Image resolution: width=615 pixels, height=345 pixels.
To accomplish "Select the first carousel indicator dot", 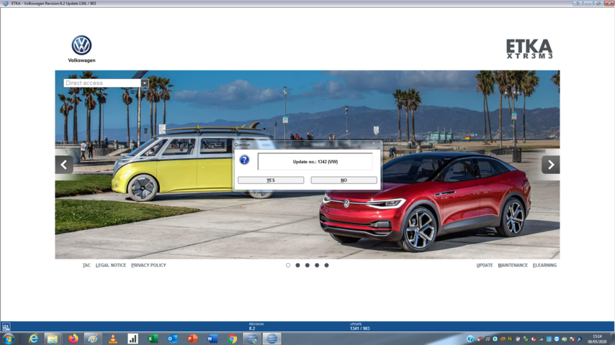I will coord(288,265).
